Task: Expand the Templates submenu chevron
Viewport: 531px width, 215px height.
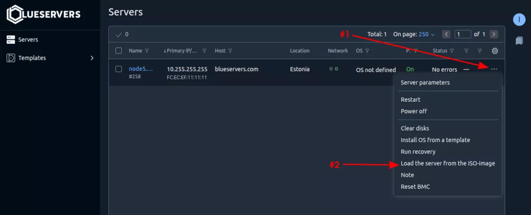Action: (x=92, y=58)
